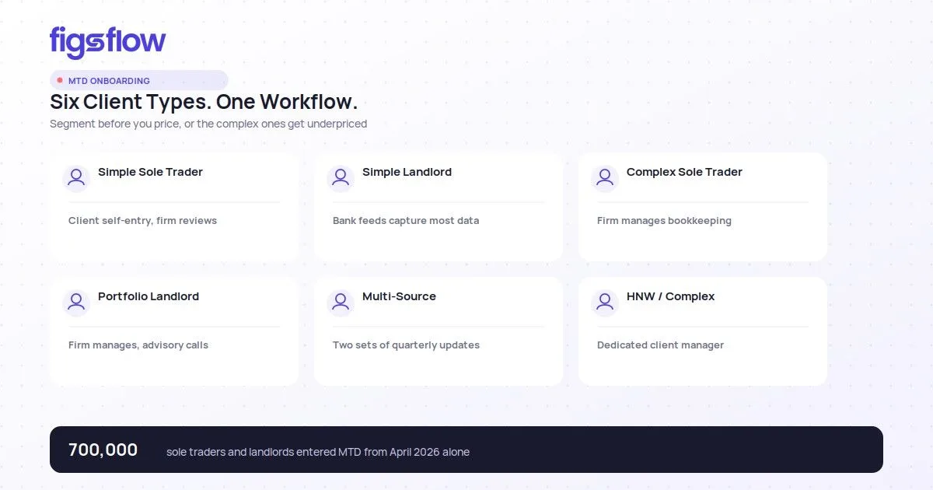The width and height of the screenshot is (933, 490).
Task: Click 'Firm manages, advisory calls' description
Action: (138, 345)
